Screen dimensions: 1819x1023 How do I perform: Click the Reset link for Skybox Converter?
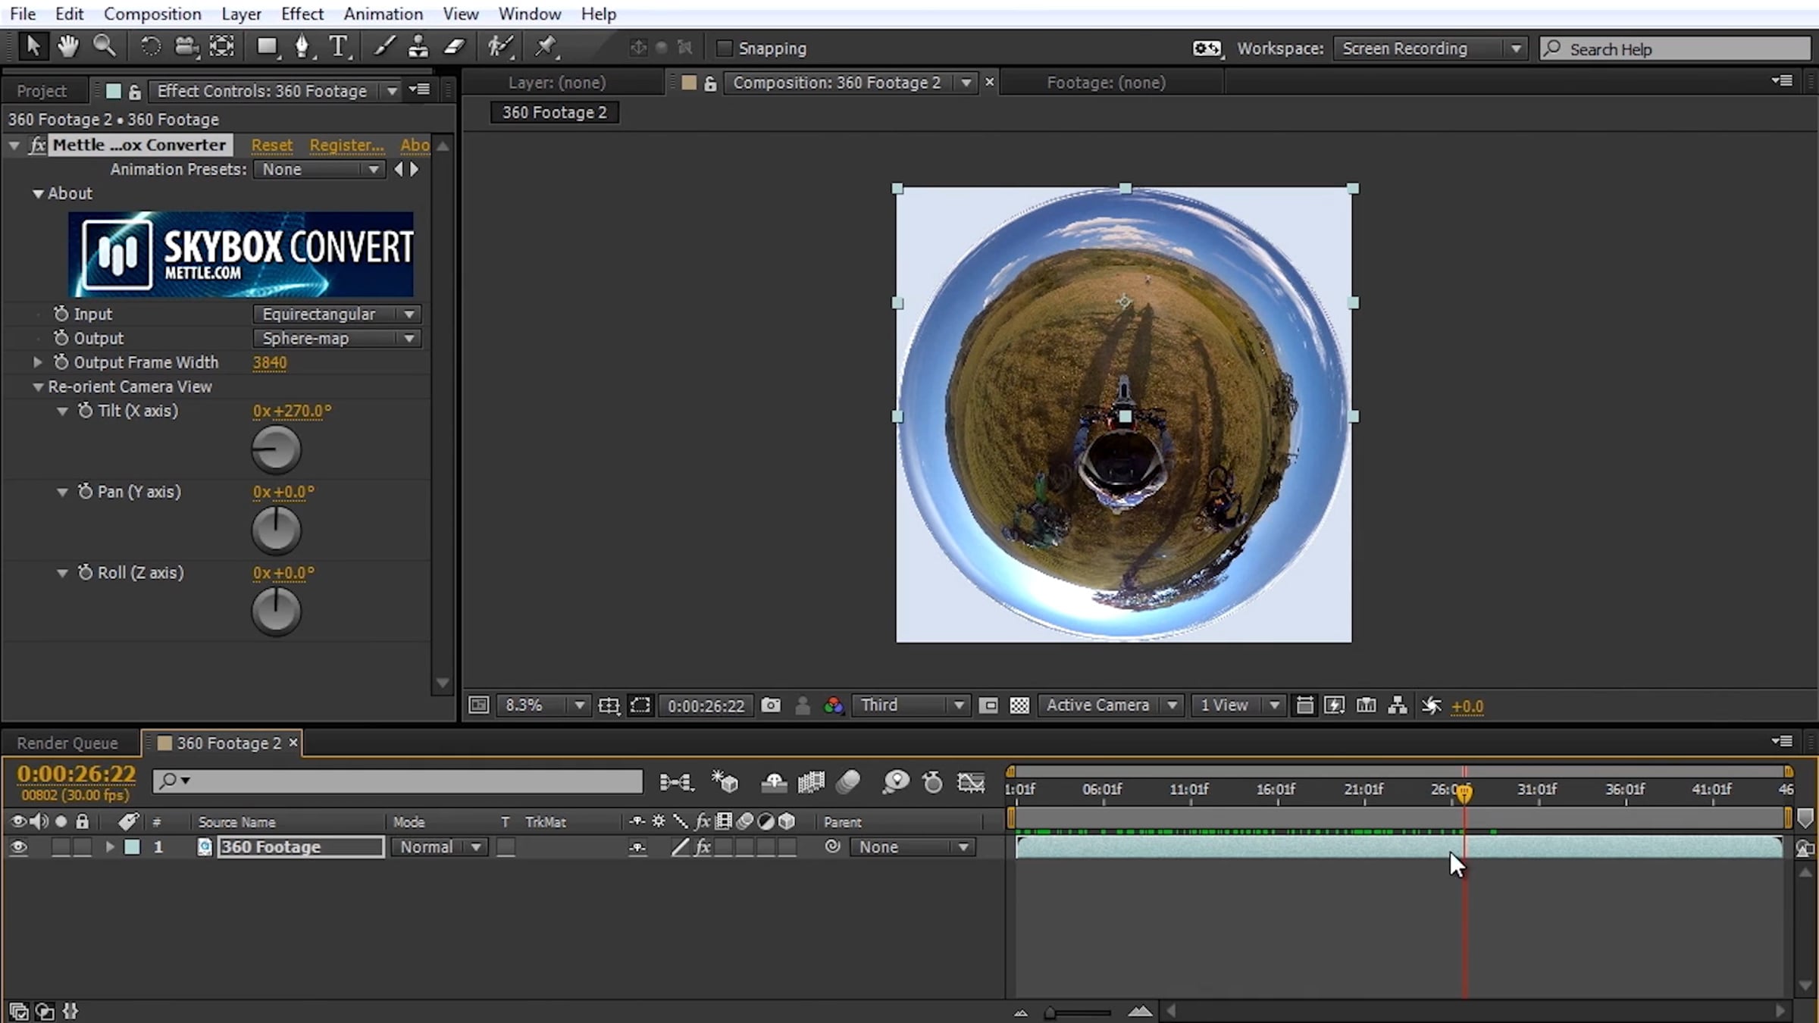271,145
